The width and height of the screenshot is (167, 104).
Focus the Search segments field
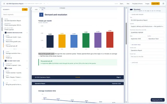pyautogui.click(x=15, y=15)
